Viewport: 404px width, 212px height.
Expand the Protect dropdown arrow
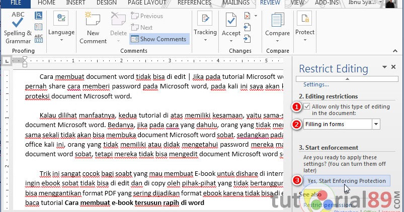[305, 40]
